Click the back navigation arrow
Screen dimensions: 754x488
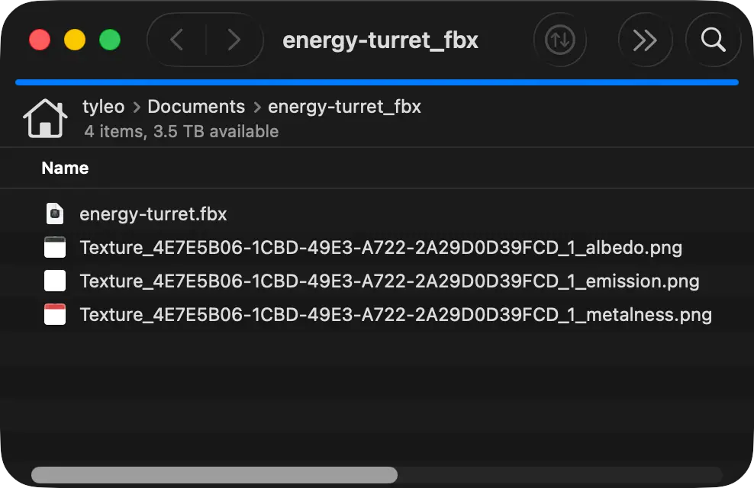point(177,40)
